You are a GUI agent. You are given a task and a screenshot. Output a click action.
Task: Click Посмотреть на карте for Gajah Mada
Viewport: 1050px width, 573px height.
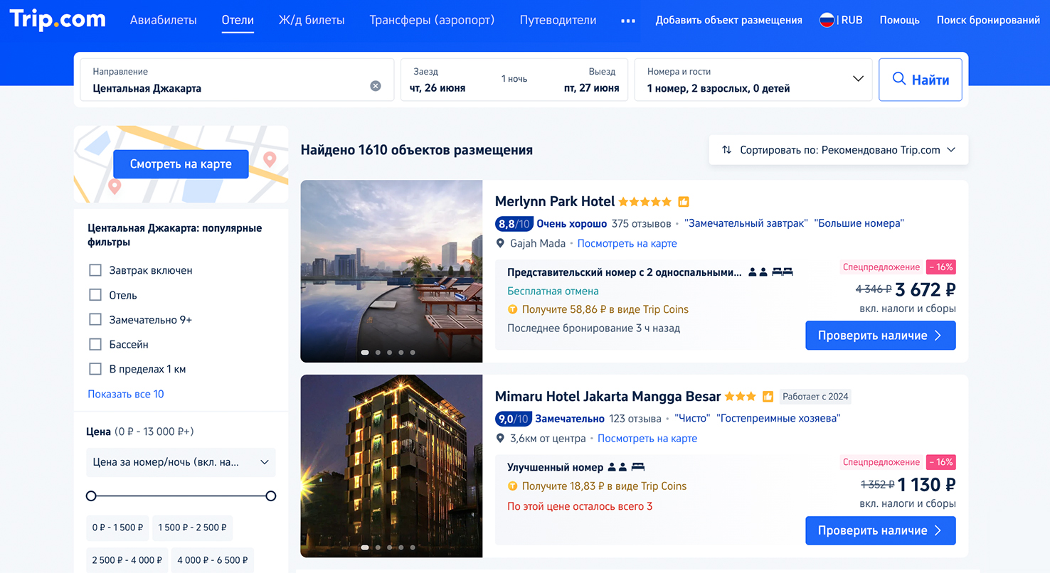627,244
